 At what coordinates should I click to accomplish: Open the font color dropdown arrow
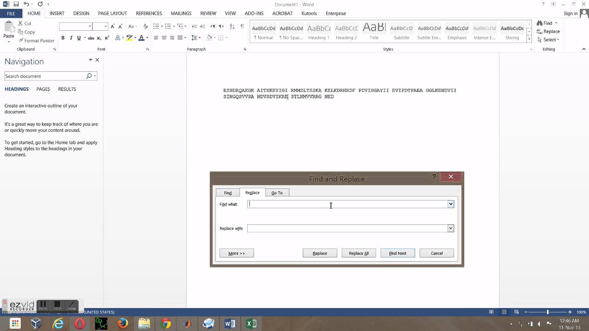coord(147,38)
